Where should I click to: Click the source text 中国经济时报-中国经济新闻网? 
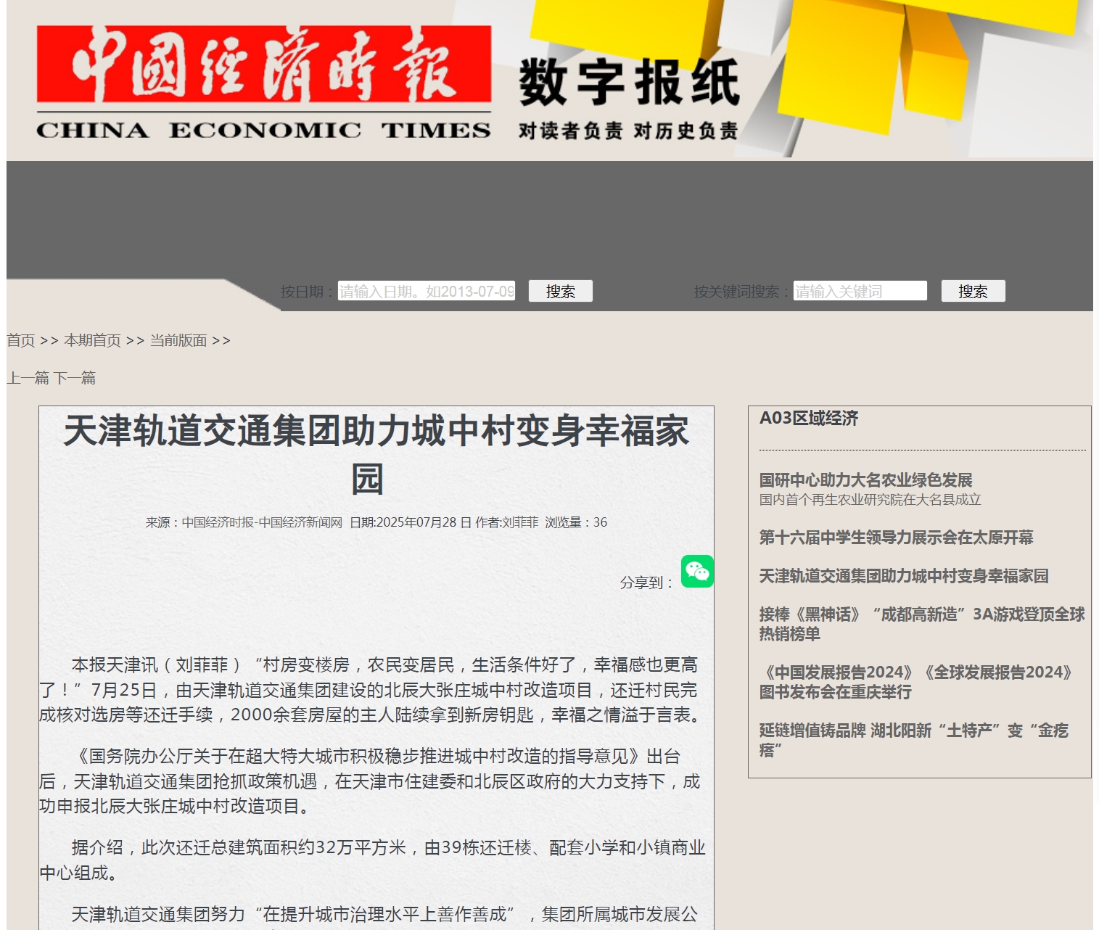(262, 522)
